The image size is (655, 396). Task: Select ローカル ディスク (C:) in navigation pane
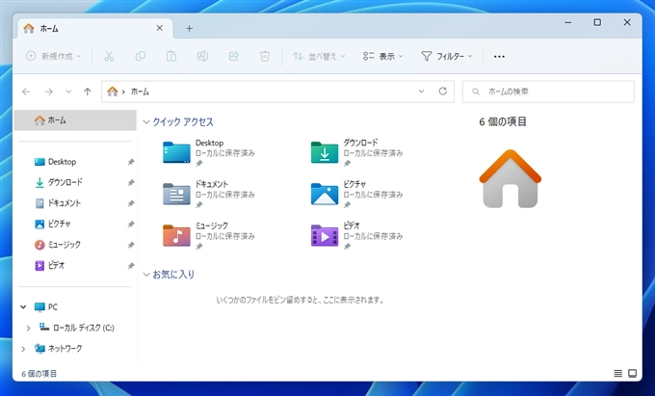coord(75,328)
